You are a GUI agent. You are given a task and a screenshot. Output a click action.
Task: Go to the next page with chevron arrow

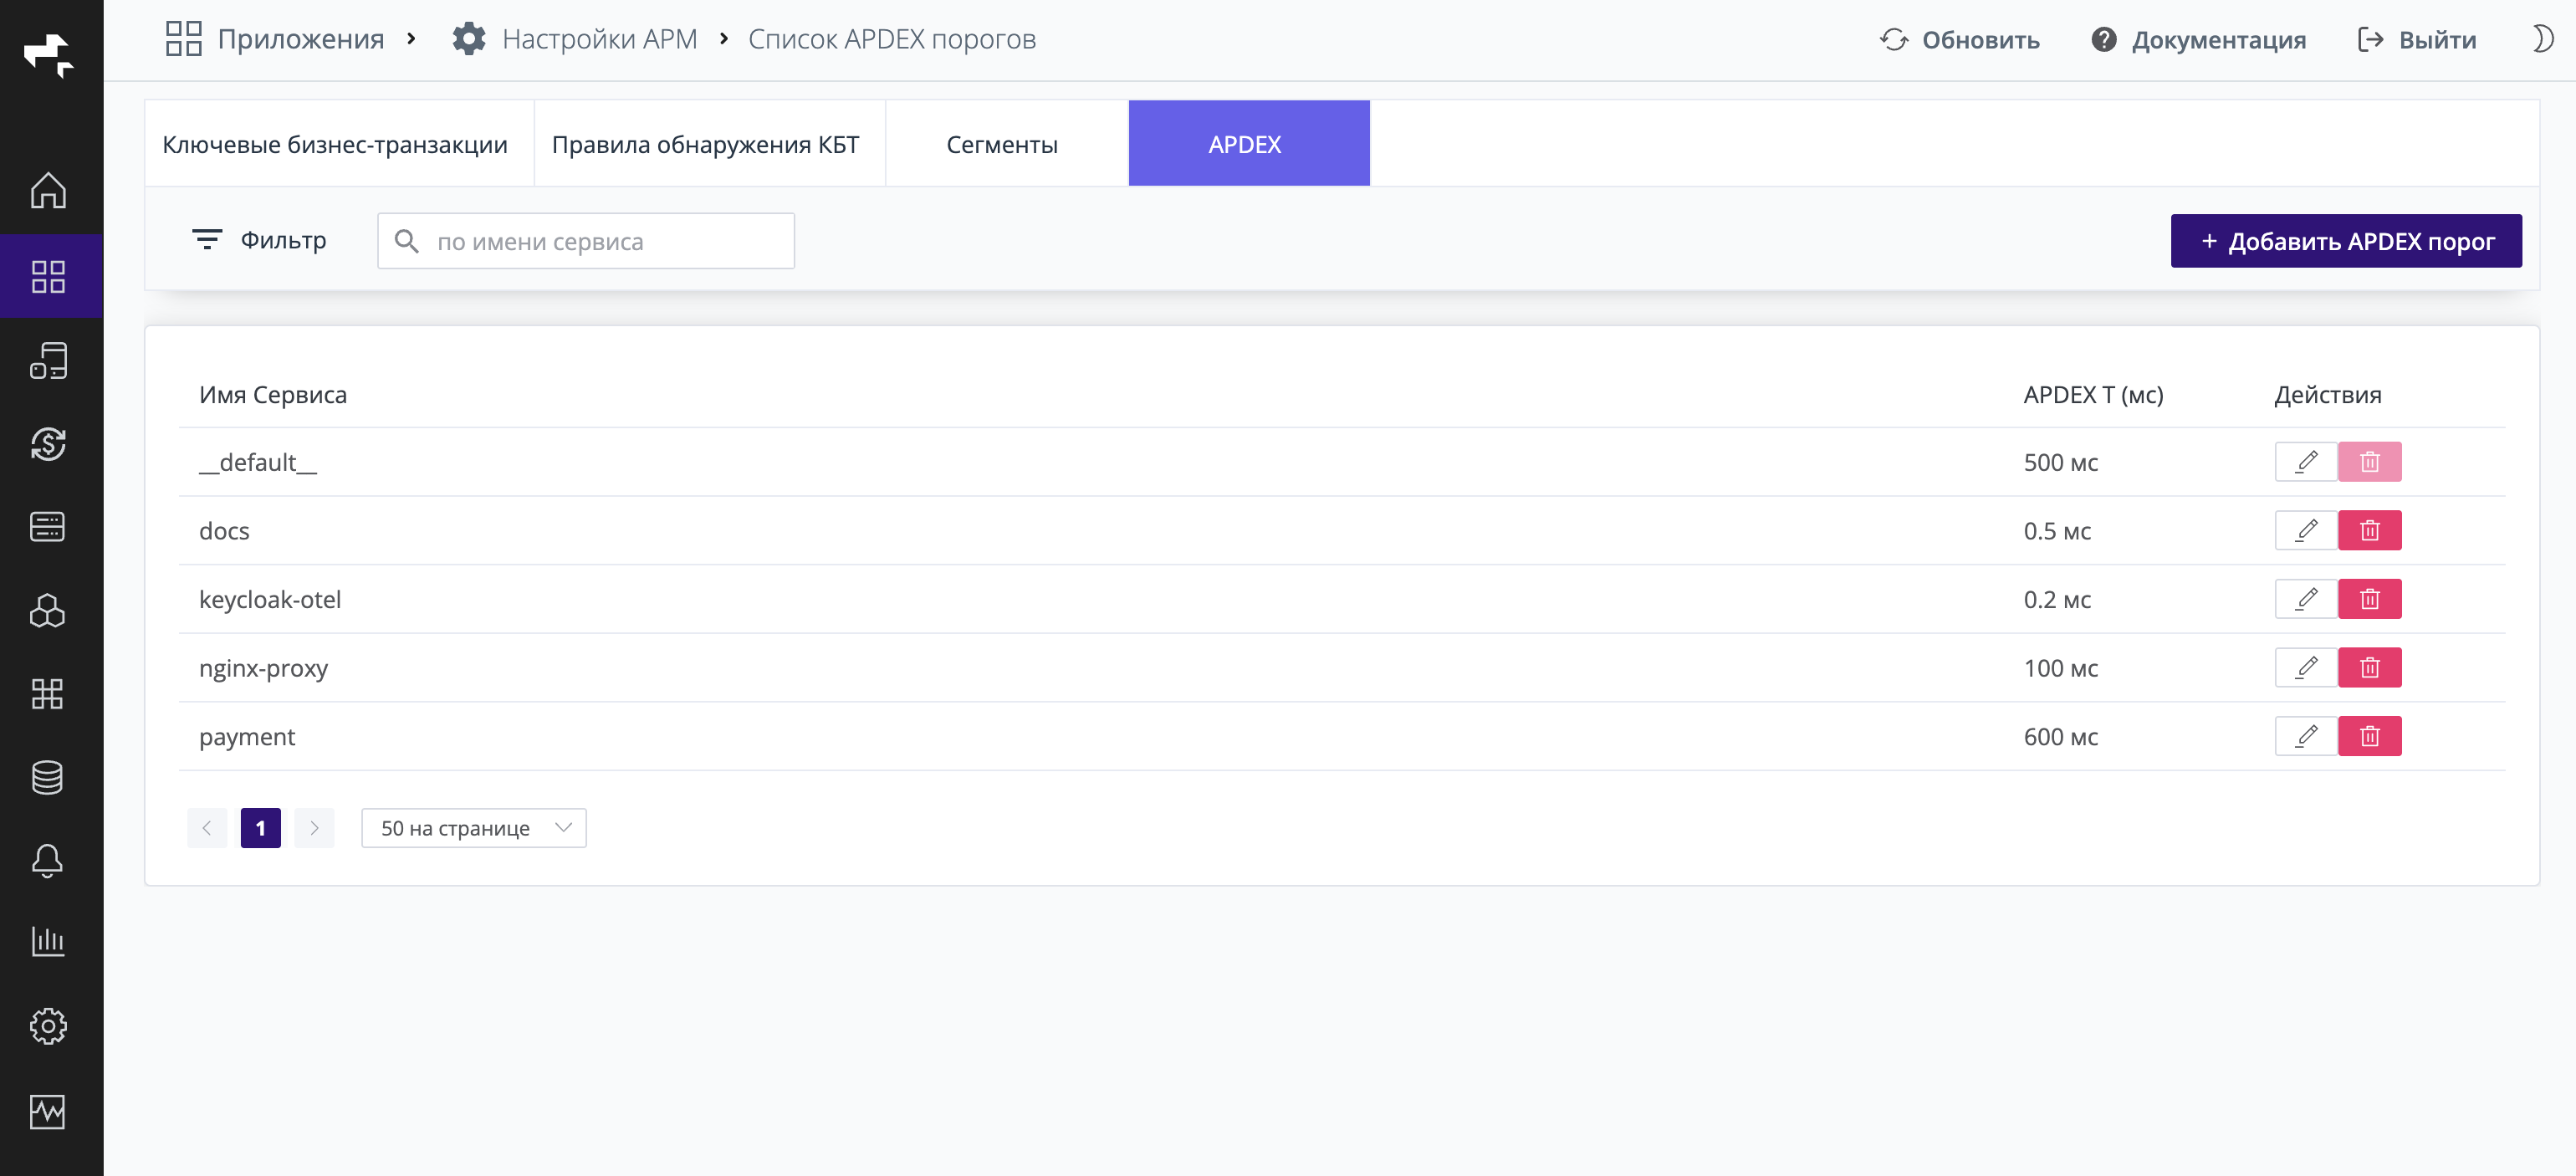[314, 828]
